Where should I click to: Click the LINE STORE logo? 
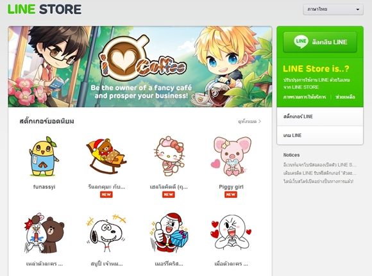[45, 9]
